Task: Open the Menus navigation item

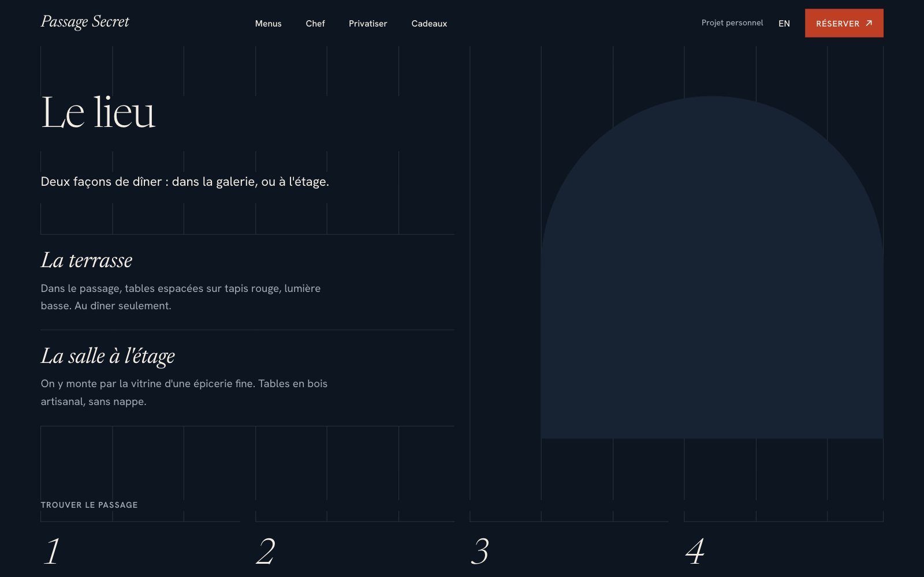Action: 268,24
